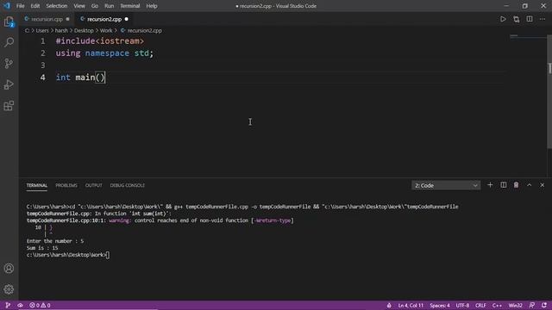
Task: Click the flame icon in status bar
Action: [389, 306]
